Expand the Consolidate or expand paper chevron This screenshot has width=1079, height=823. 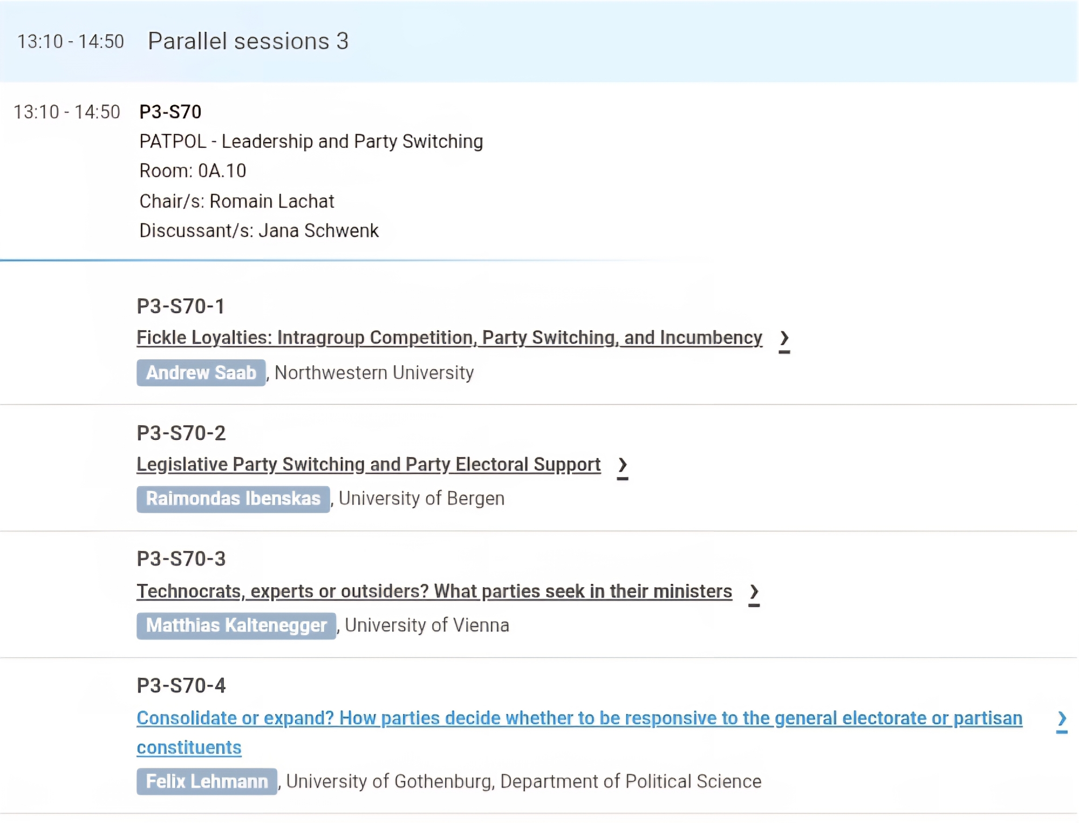[x=1061, y=719]
